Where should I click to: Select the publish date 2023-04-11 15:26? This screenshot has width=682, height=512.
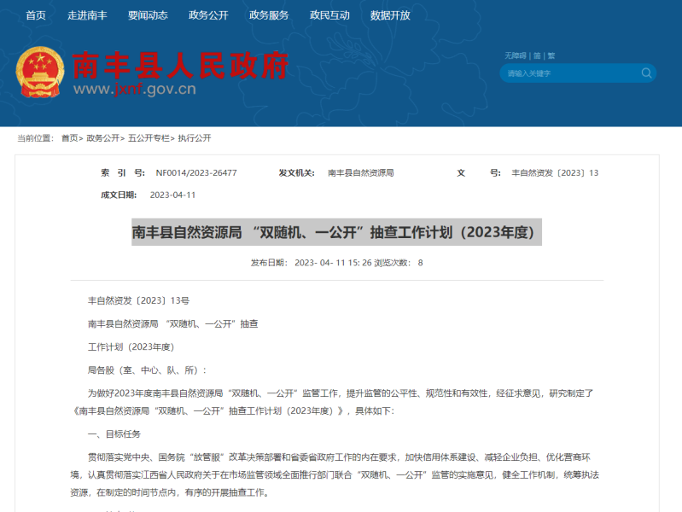click(333, 263)
